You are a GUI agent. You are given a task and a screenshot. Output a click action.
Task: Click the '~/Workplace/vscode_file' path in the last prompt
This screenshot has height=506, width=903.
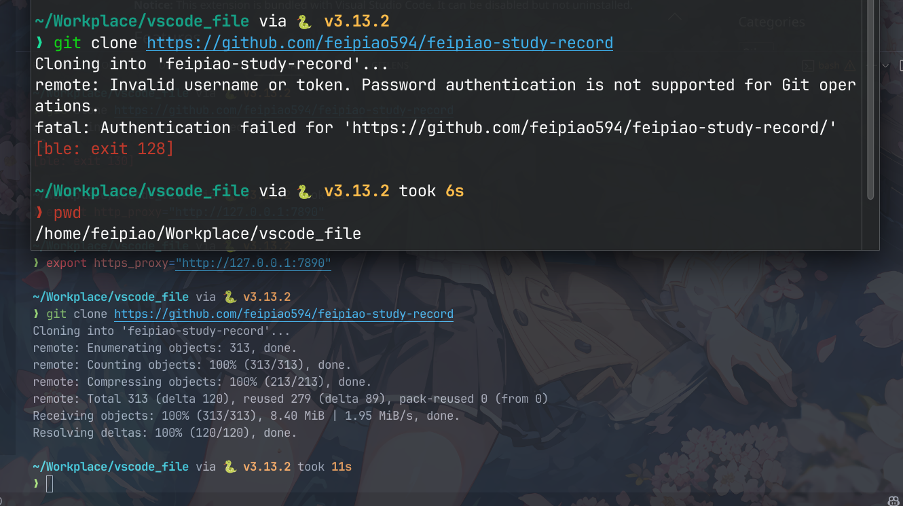tap(110, 467)
